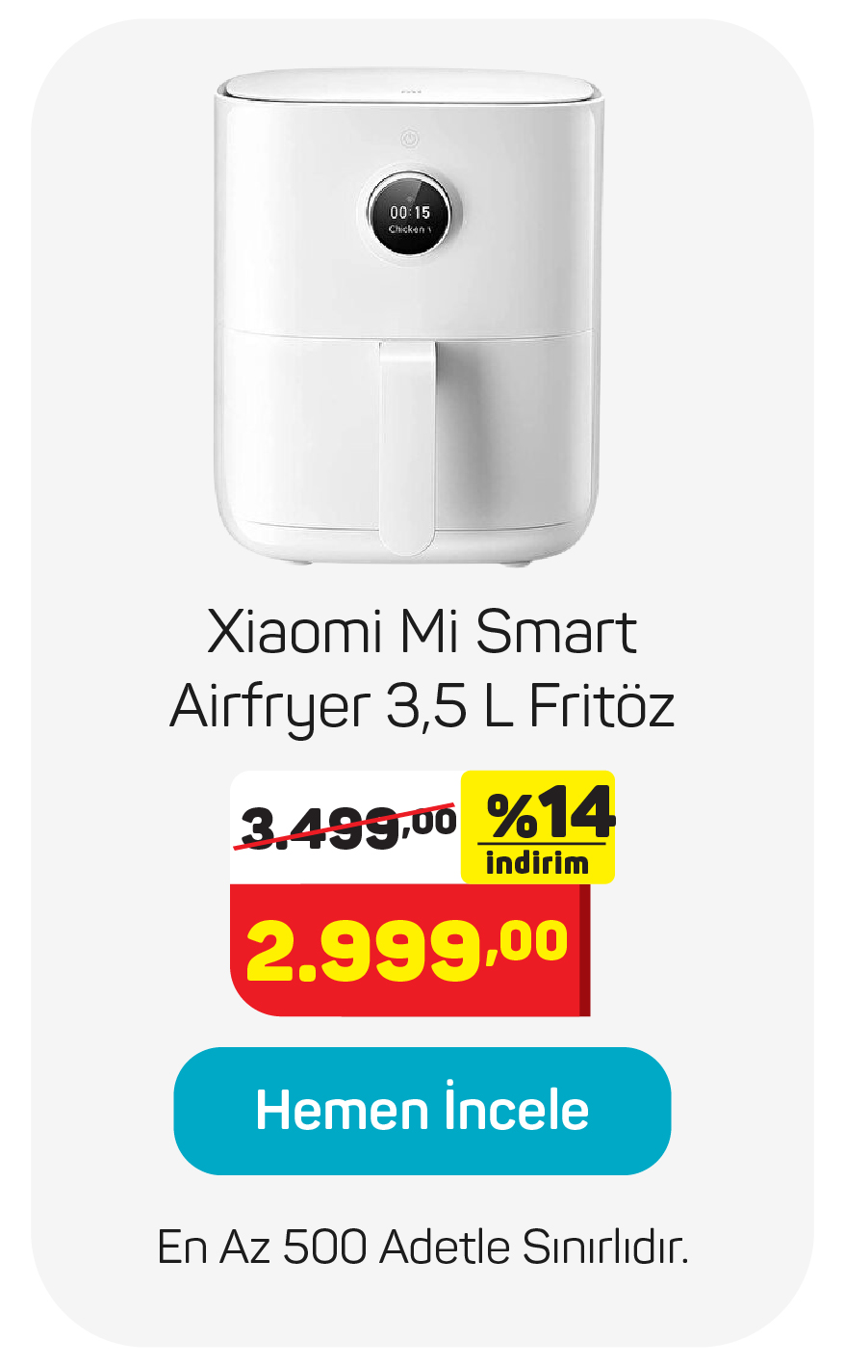845x1366 pixels.
Task: Click the Hemen İncele button
Action: (422, 1111)
